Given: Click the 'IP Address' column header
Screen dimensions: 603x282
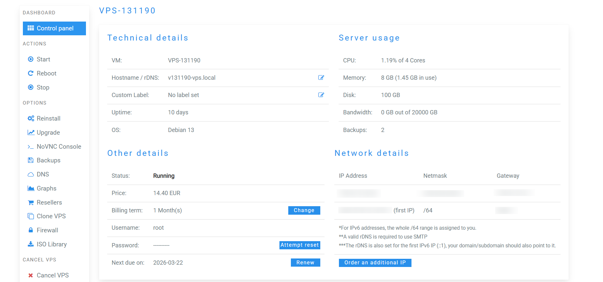Looking at the screenshot, I should pyautogui.click(x=353, y=176).
